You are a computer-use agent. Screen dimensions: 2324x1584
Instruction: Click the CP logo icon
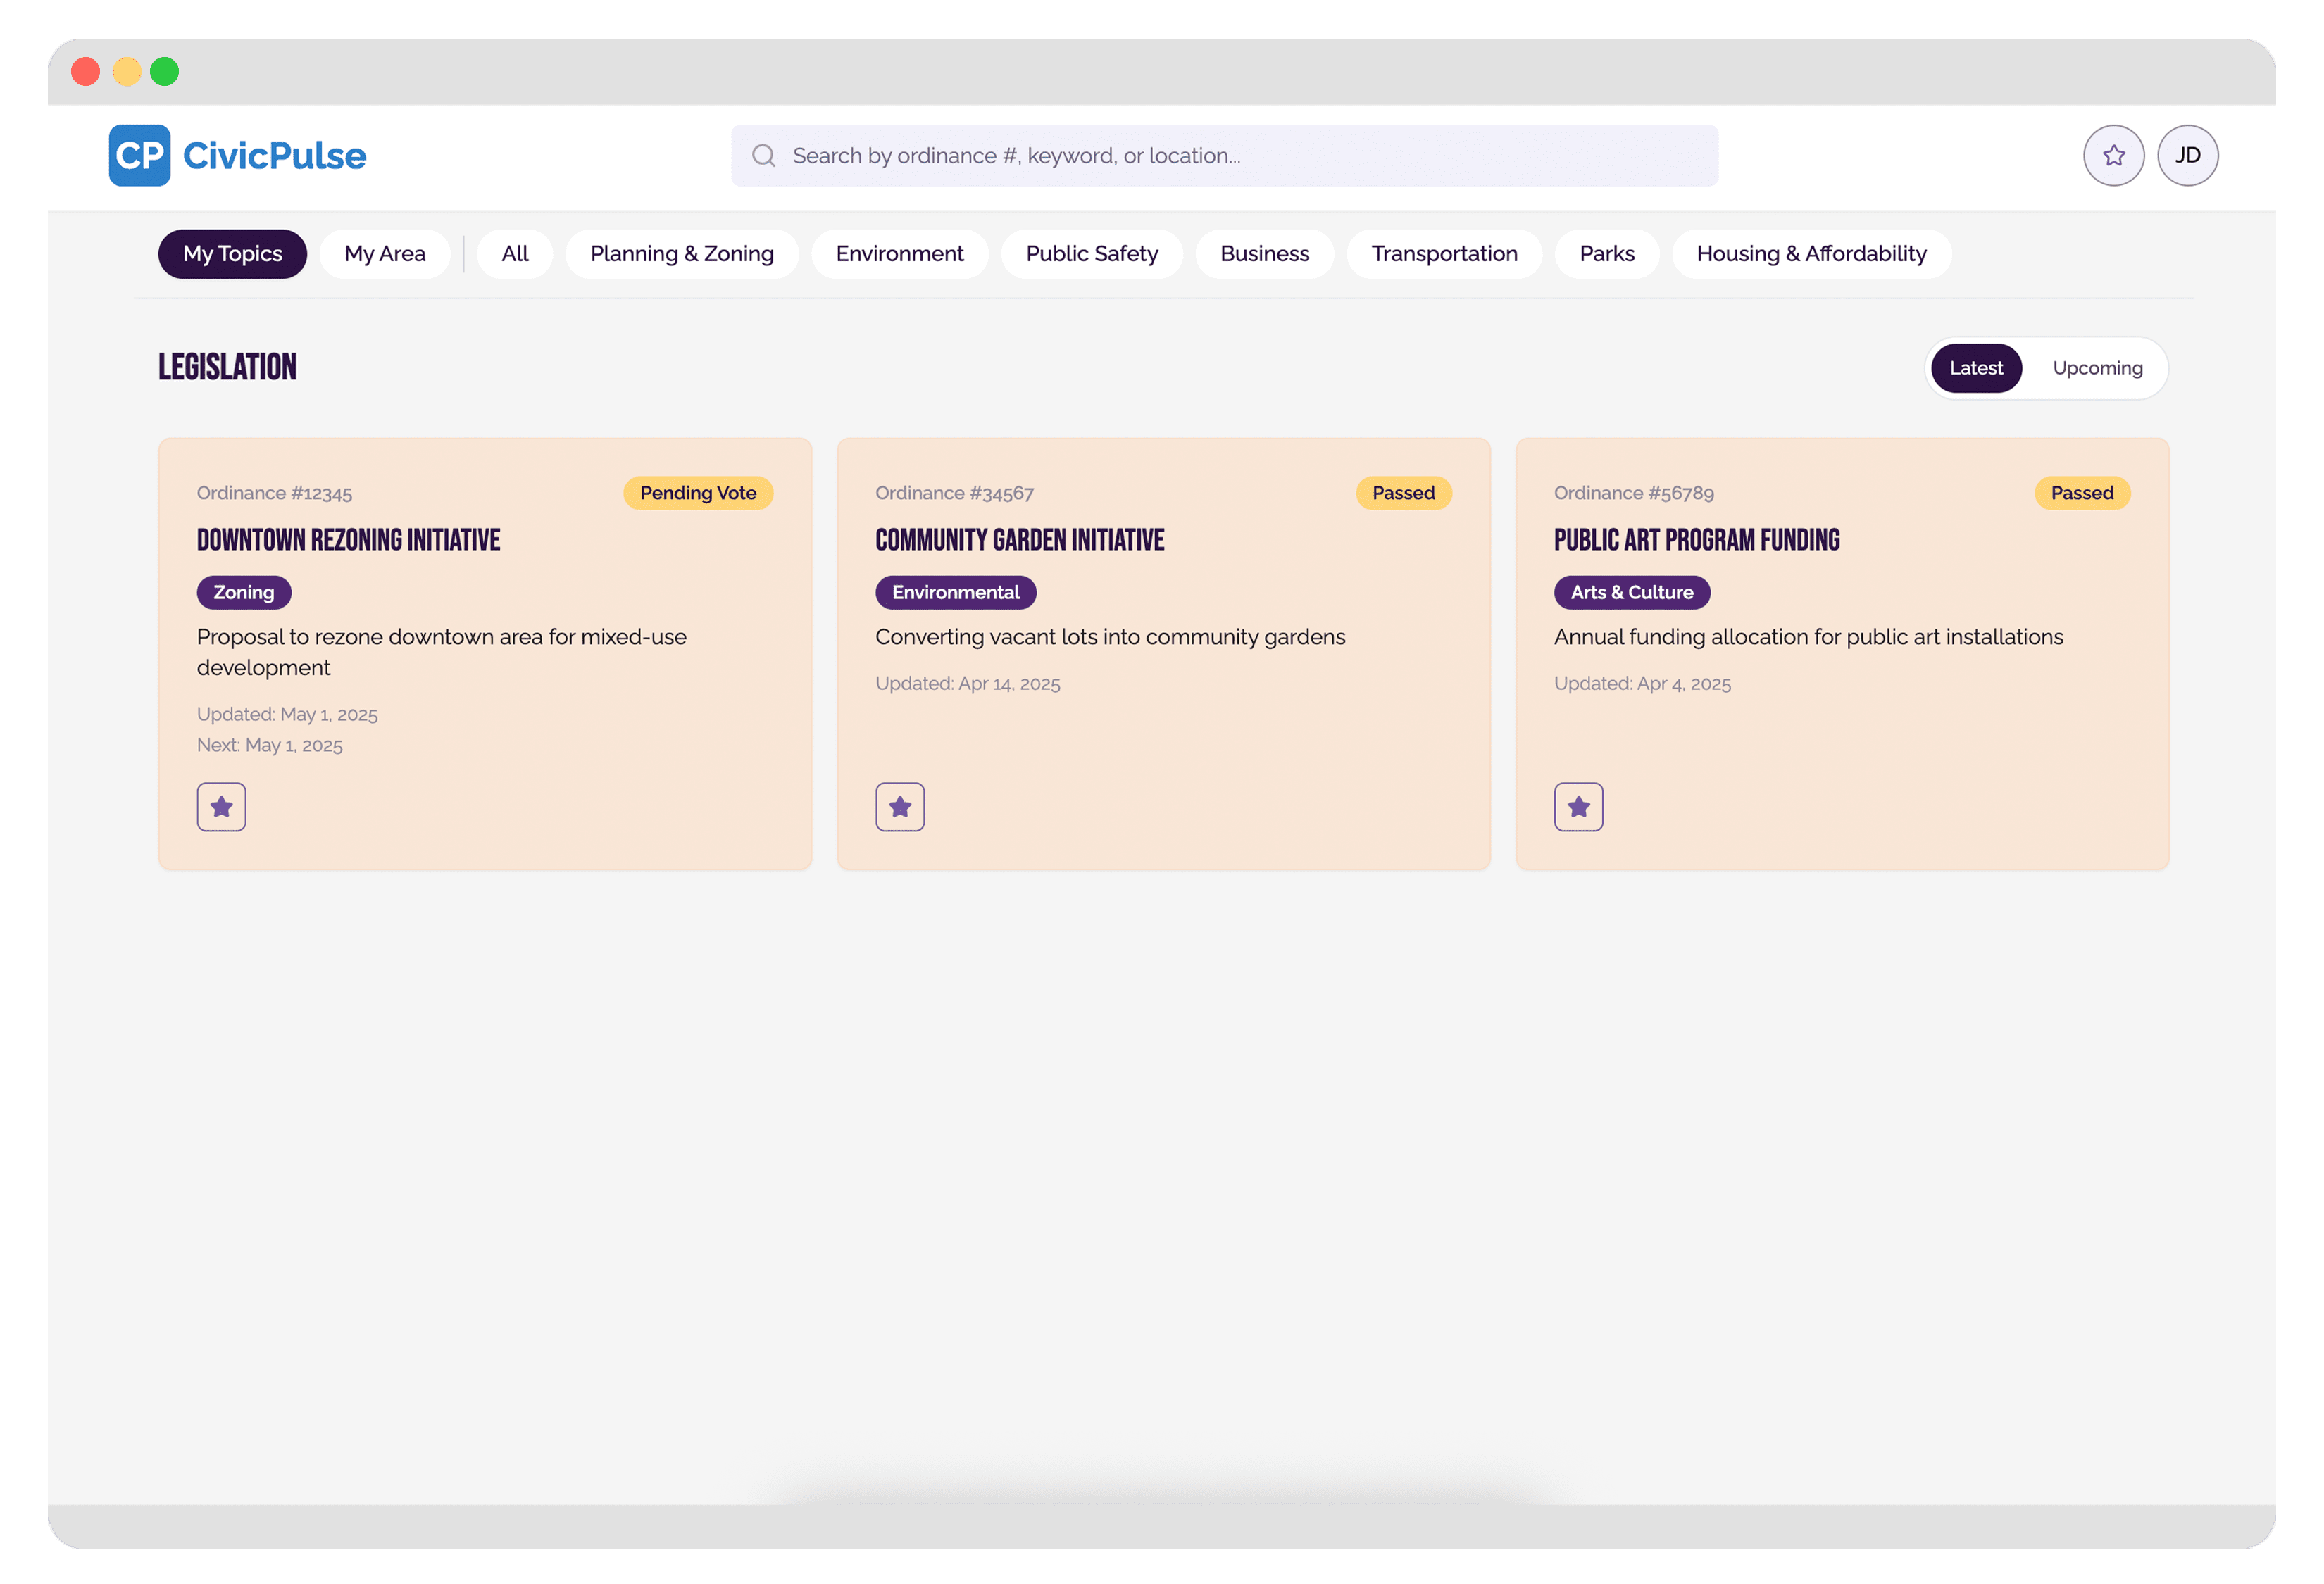point(139,156)
